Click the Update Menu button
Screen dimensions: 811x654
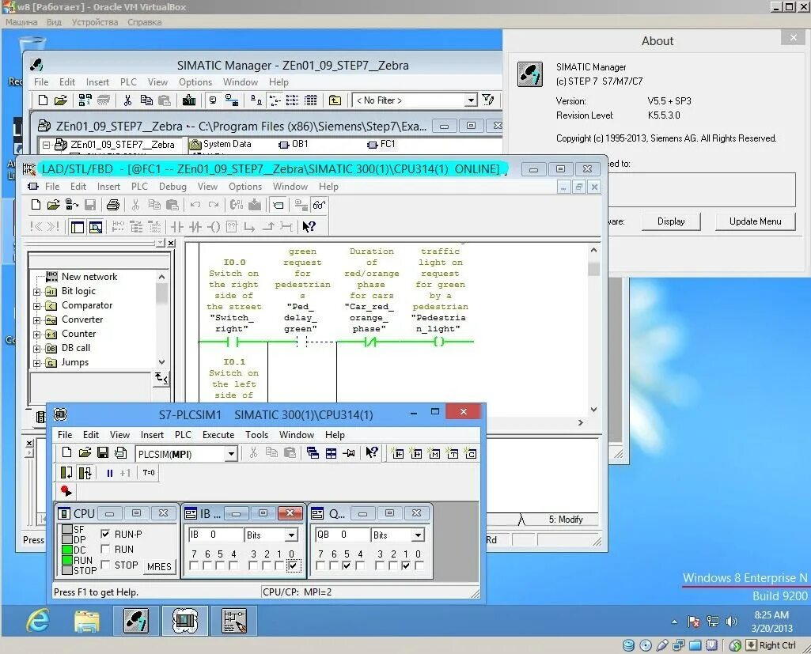(x=755, y=221)
